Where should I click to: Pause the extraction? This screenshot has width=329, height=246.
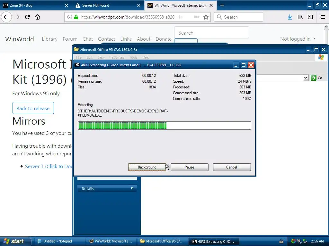pyautogui.click(x=190, y=167)
